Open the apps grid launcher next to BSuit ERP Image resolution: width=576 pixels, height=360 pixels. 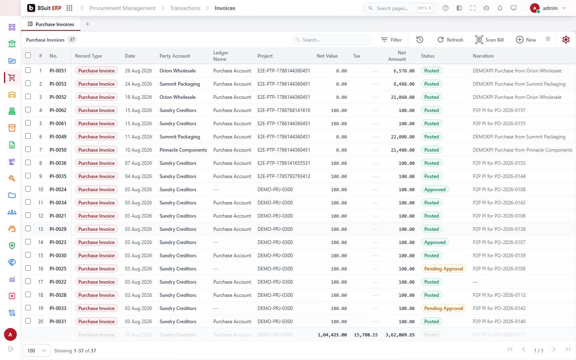tap(69, 8)
